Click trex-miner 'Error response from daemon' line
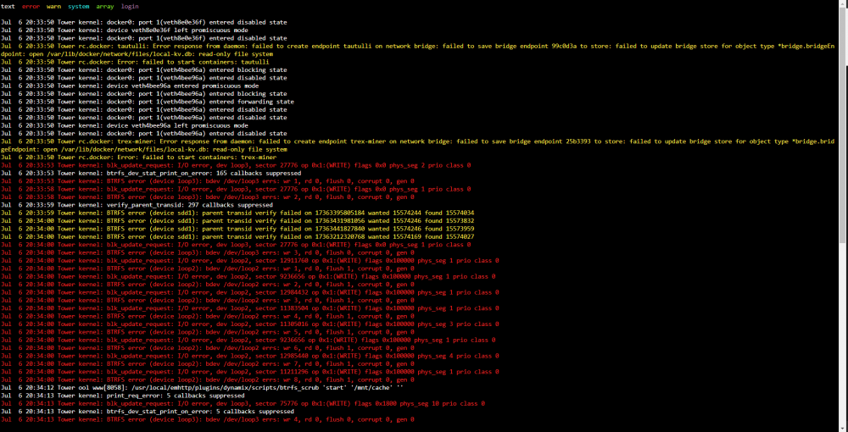Screen dimensions: 848x432 [x=417, y=145]
